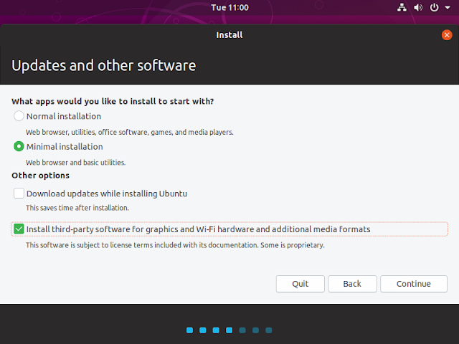Expand the system menu arrow
The width and height of the screenshot is (459, 344).
click(x=448, y=8)
